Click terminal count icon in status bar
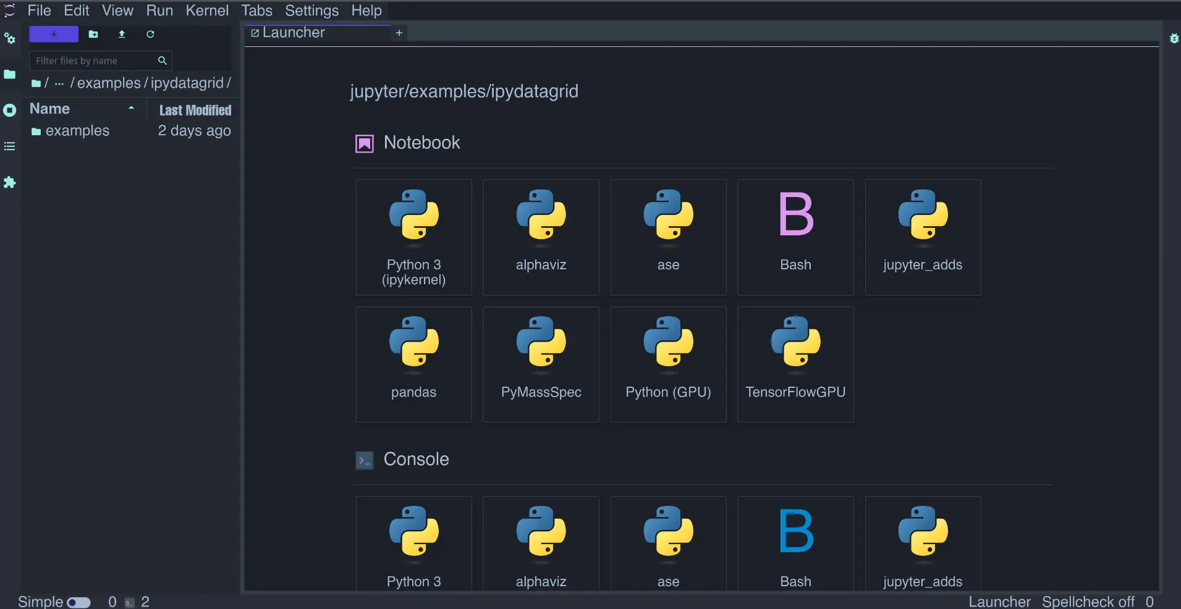The width and height of the screenshot is (1181, 609). point(129,603)
